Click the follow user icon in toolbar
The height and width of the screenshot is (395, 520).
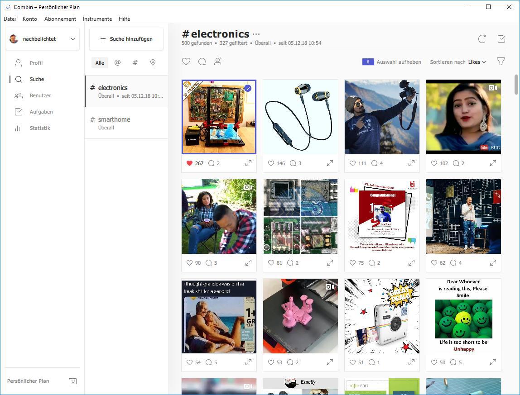pos(218,62)
